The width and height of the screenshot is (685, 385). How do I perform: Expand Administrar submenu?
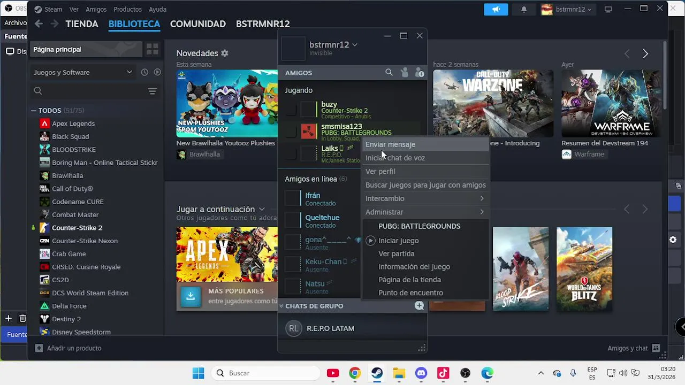pyautogui.click(x=425, y=212)
